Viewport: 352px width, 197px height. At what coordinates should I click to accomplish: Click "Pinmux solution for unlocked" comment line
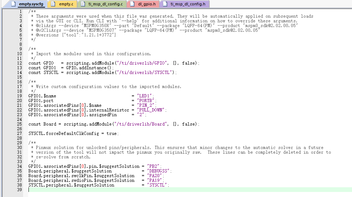[177, 148]
